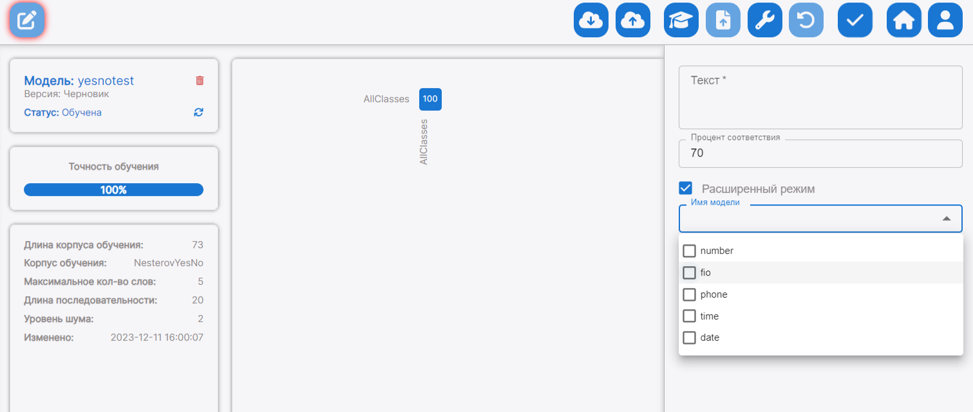Image resolution: width=973 pixels, height=412 pixels.
Task: Collapse the Имя модели dropdown arrow
Action: pos(946,219)
